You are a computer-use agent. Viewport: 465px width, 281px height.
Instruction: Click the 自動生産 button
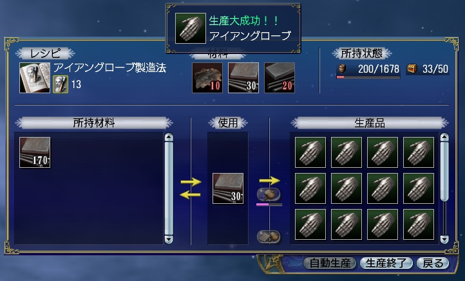330,263
